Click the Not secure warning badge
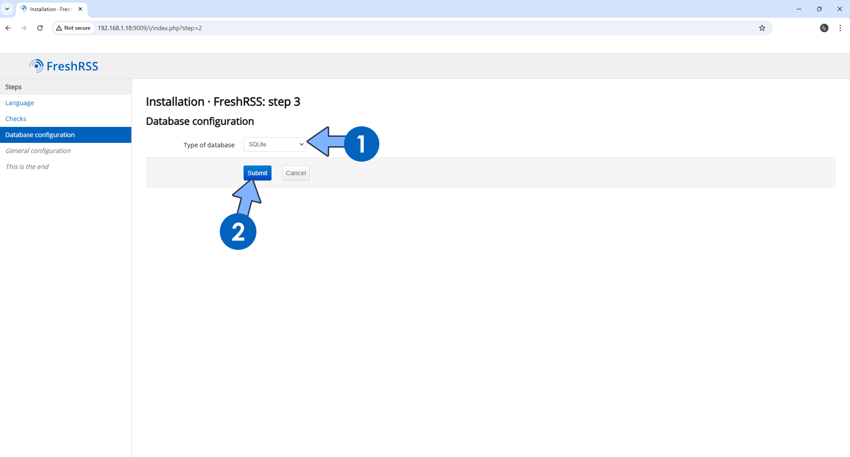Image resolution: width=850 pixels, height=457 pixels. pos(74,28)
